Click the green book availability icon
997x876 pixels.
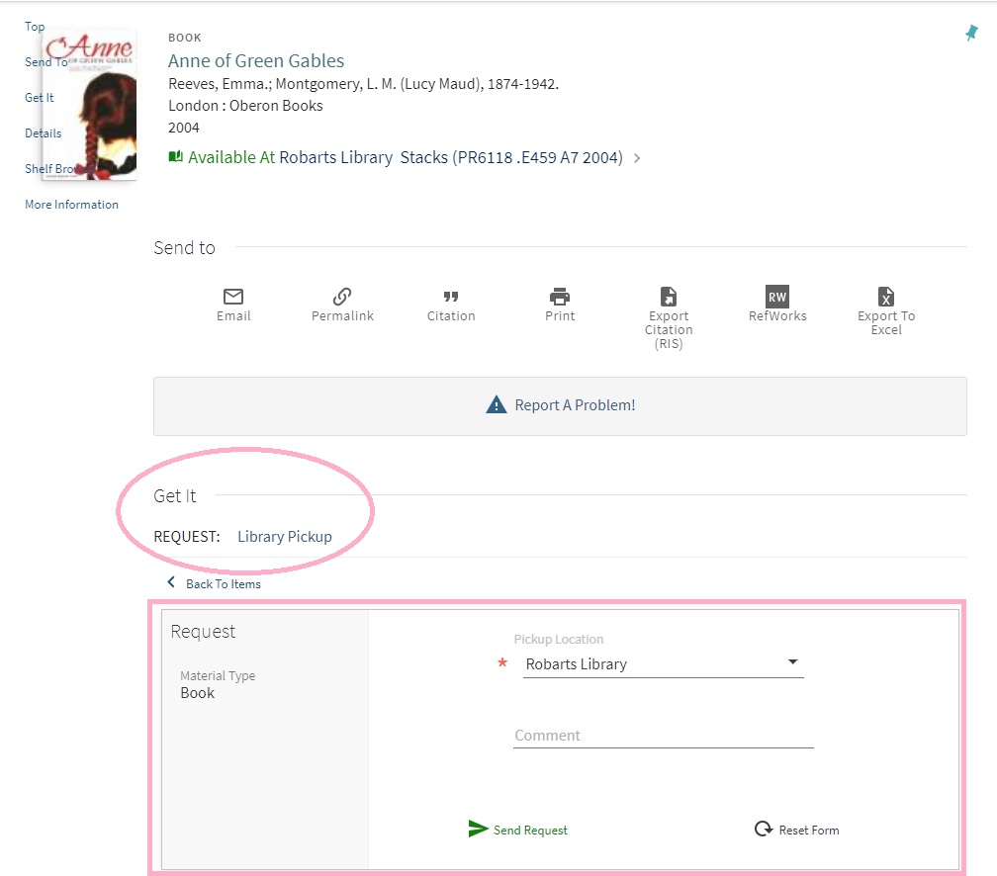click(175, 156)
